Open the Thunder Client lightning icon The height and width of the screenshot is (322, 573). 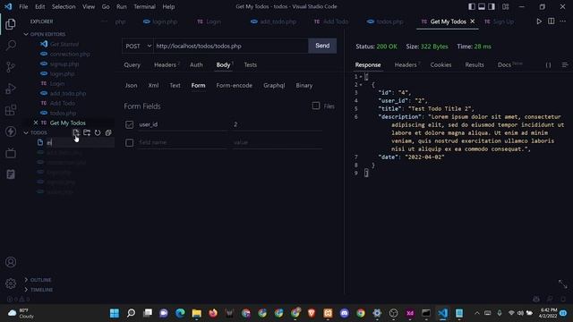tap(11, 131)
